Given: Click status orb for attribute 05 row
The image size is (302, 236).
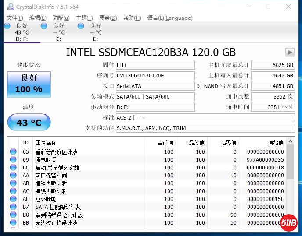Looking at the screenshot, I should pyautogui.click(x=13, y=152).
